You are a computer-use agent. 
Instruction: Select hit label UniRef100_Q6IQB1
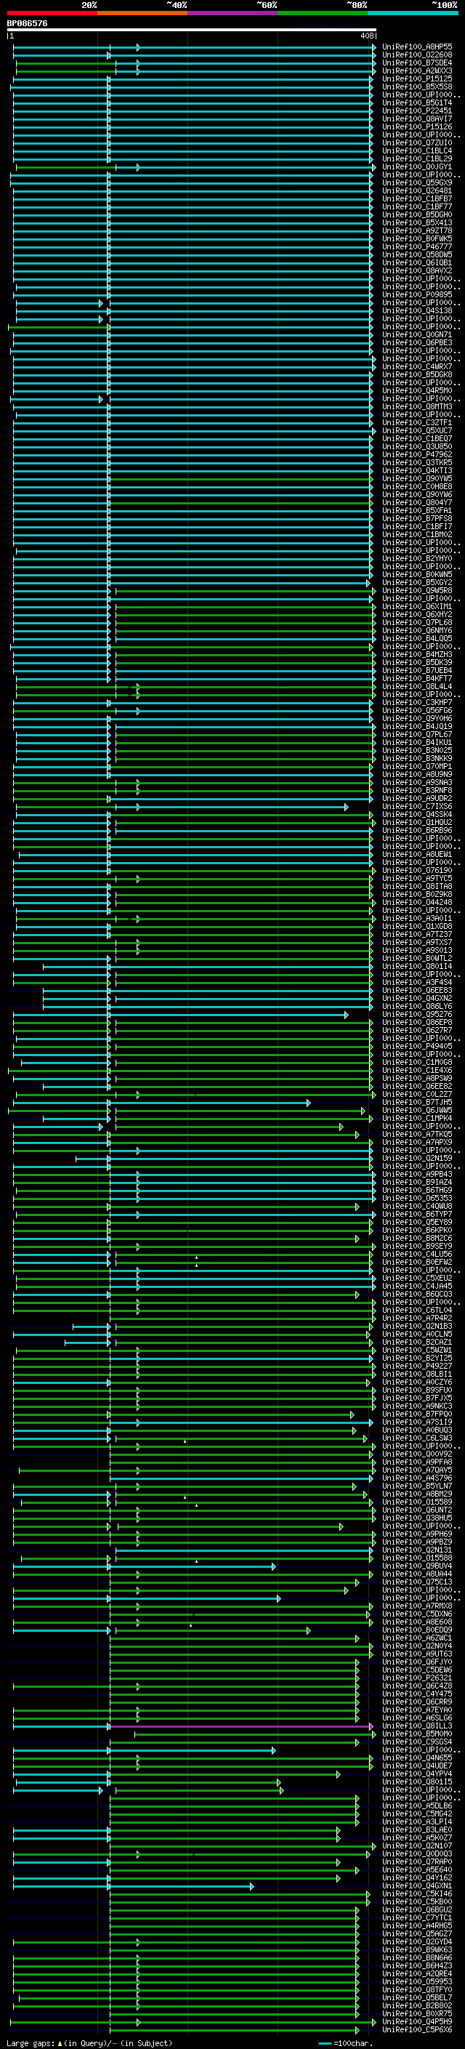[x=417, y=262]
